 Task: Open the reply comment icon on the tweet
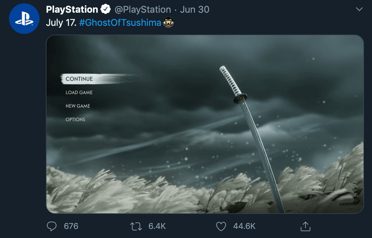point(52,226)
